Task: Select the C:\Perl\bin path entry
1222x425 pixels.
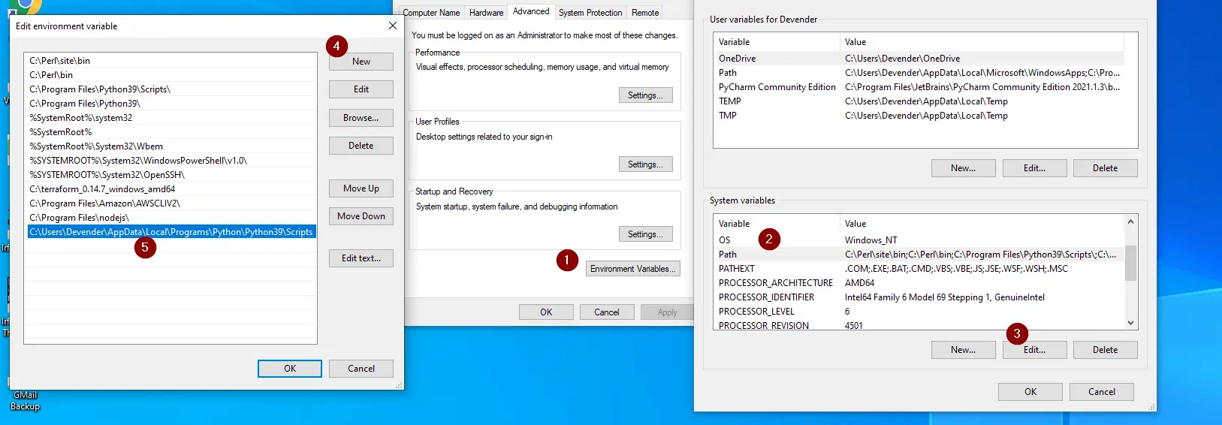Action: pyautogui.click(x=51, y=75)
